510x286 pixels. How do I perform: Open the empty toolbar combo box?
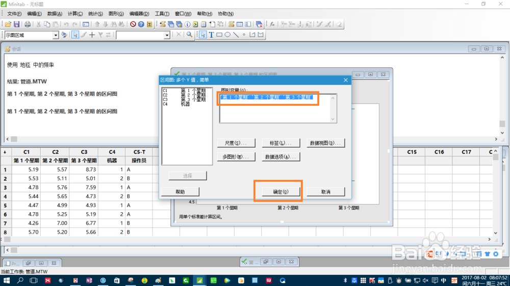pyautogui.click(x=167, y=35)
